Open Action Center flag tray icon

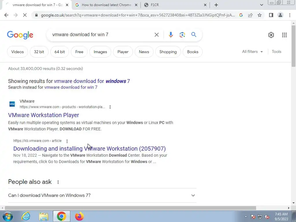click(253, 217)
